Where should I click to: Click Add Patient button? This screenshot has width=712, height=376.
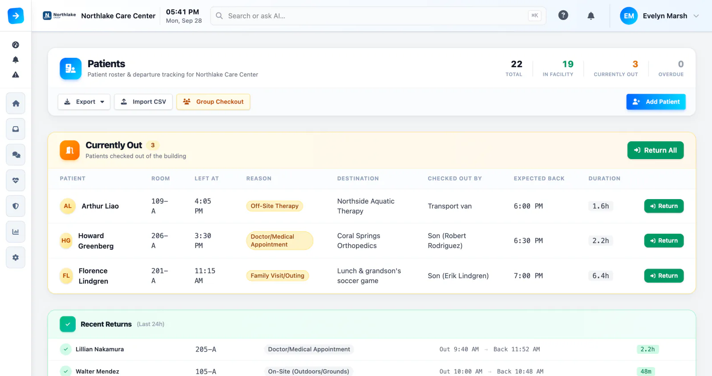[x=656, y=102]
